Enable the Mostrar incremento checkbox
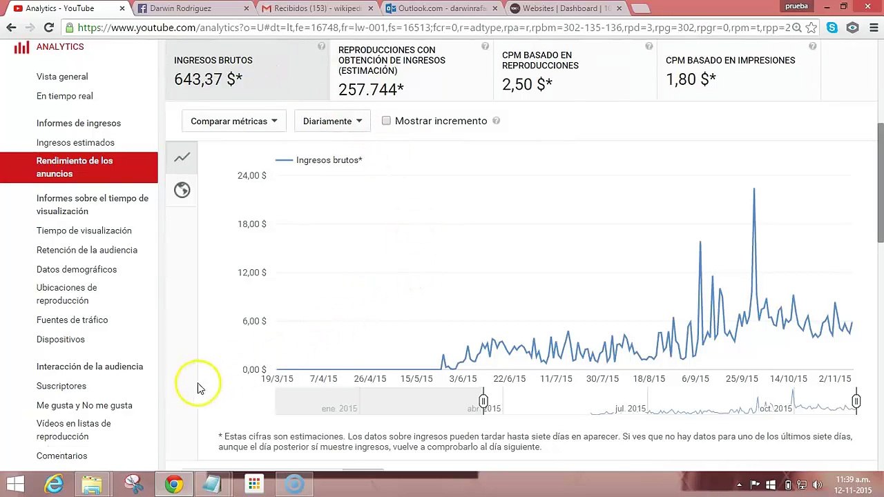Screen dimensions: 884x497 point(386,121)
